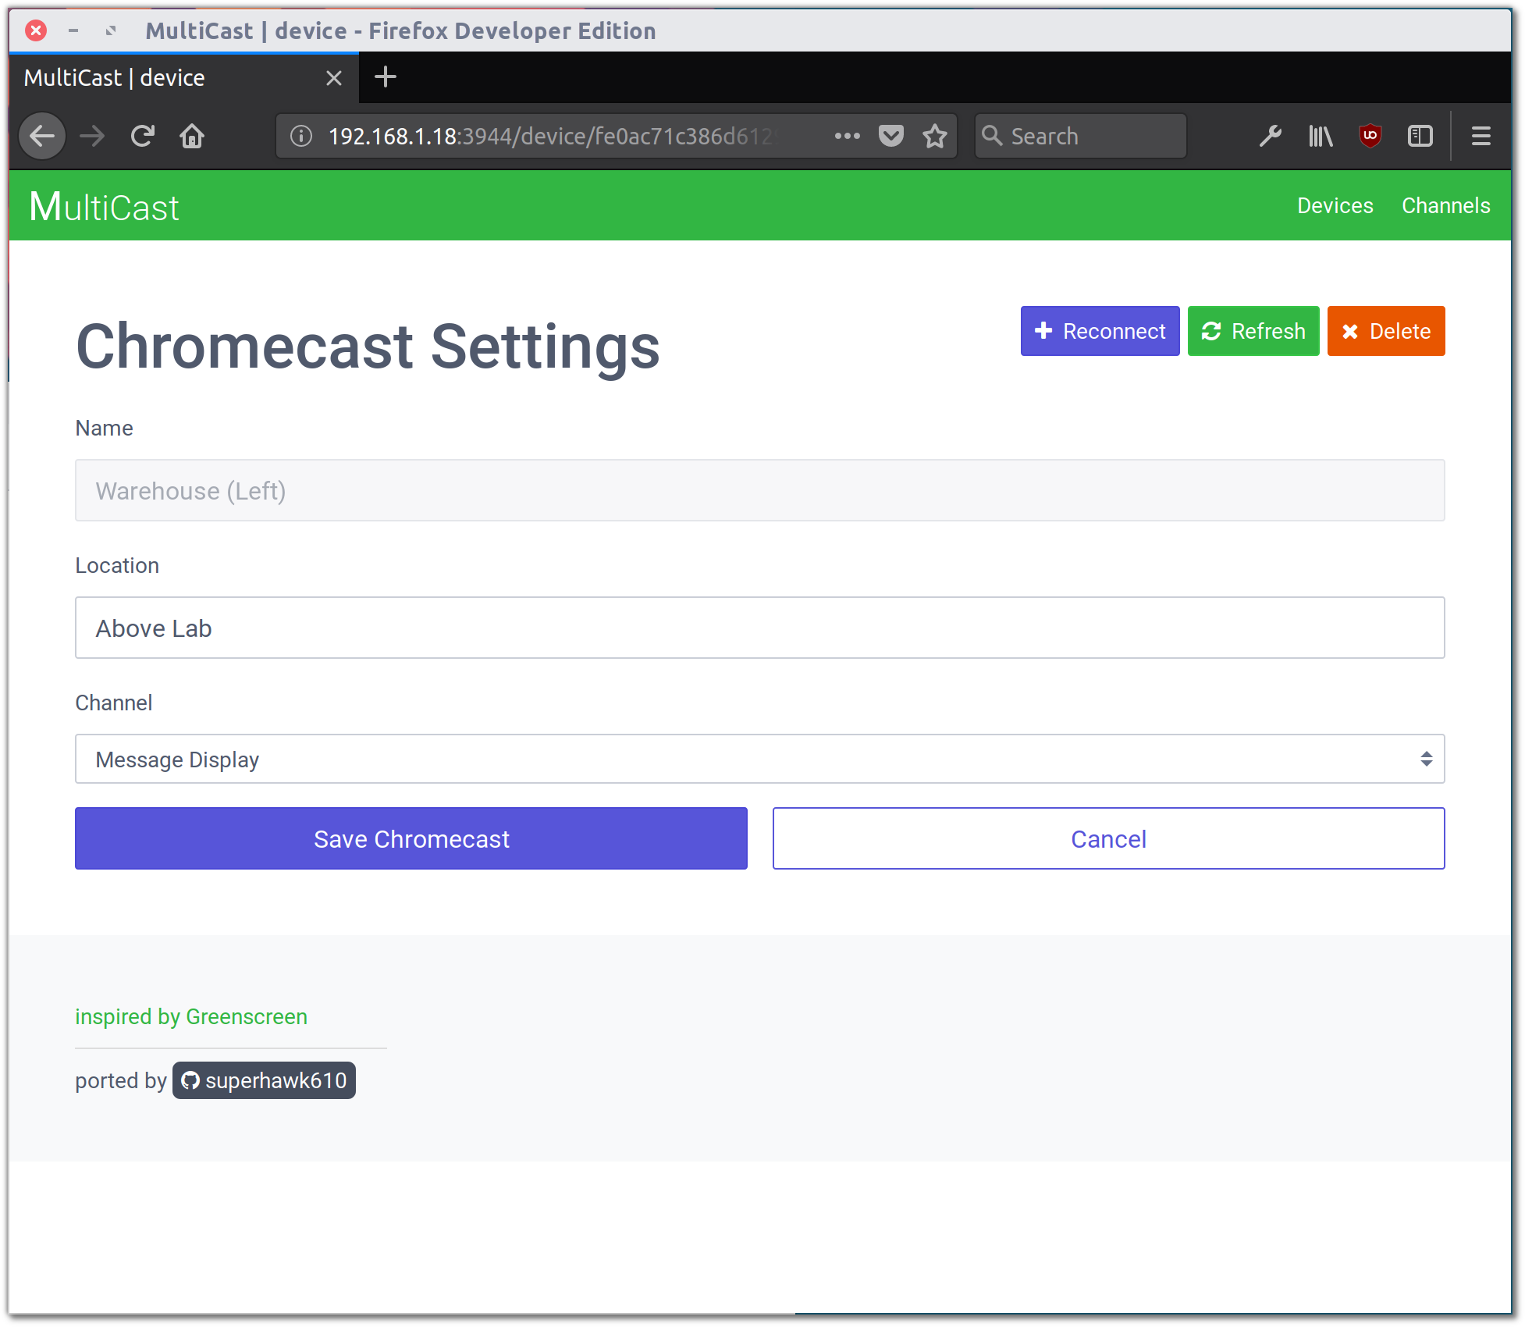Click the Devices navigation menu item
This screenshot has height=1327, width=1525.
[1335, 205]
